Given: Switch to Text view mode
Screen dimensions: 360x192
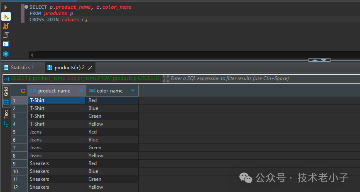Looking at the screenshot, I should coord(6,114).
